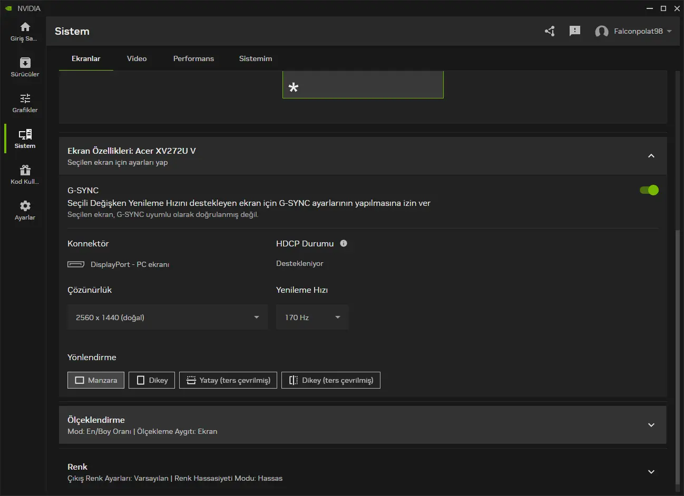
Task: Switch to the Ekranlar tab
Action: 86,58
